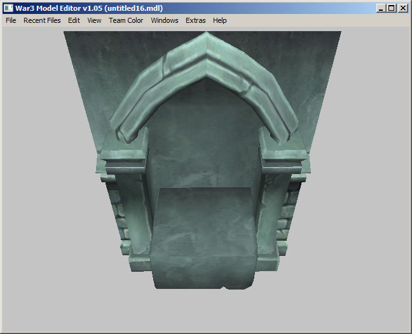Click the title text untitled16.mdl
Viewport: 412px width, 334px height.
pos(134,8)
